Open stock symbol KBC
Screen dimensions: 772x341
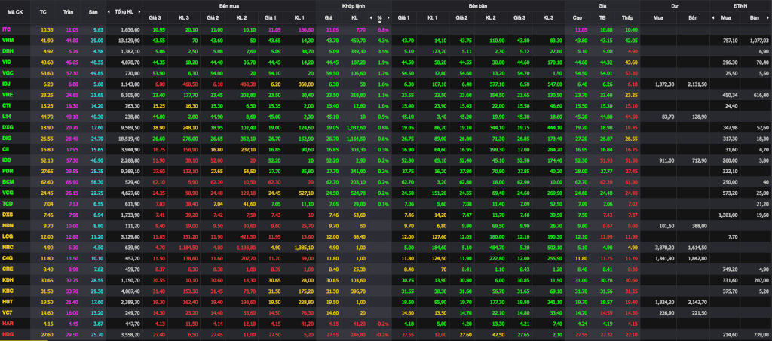[7, 289]
